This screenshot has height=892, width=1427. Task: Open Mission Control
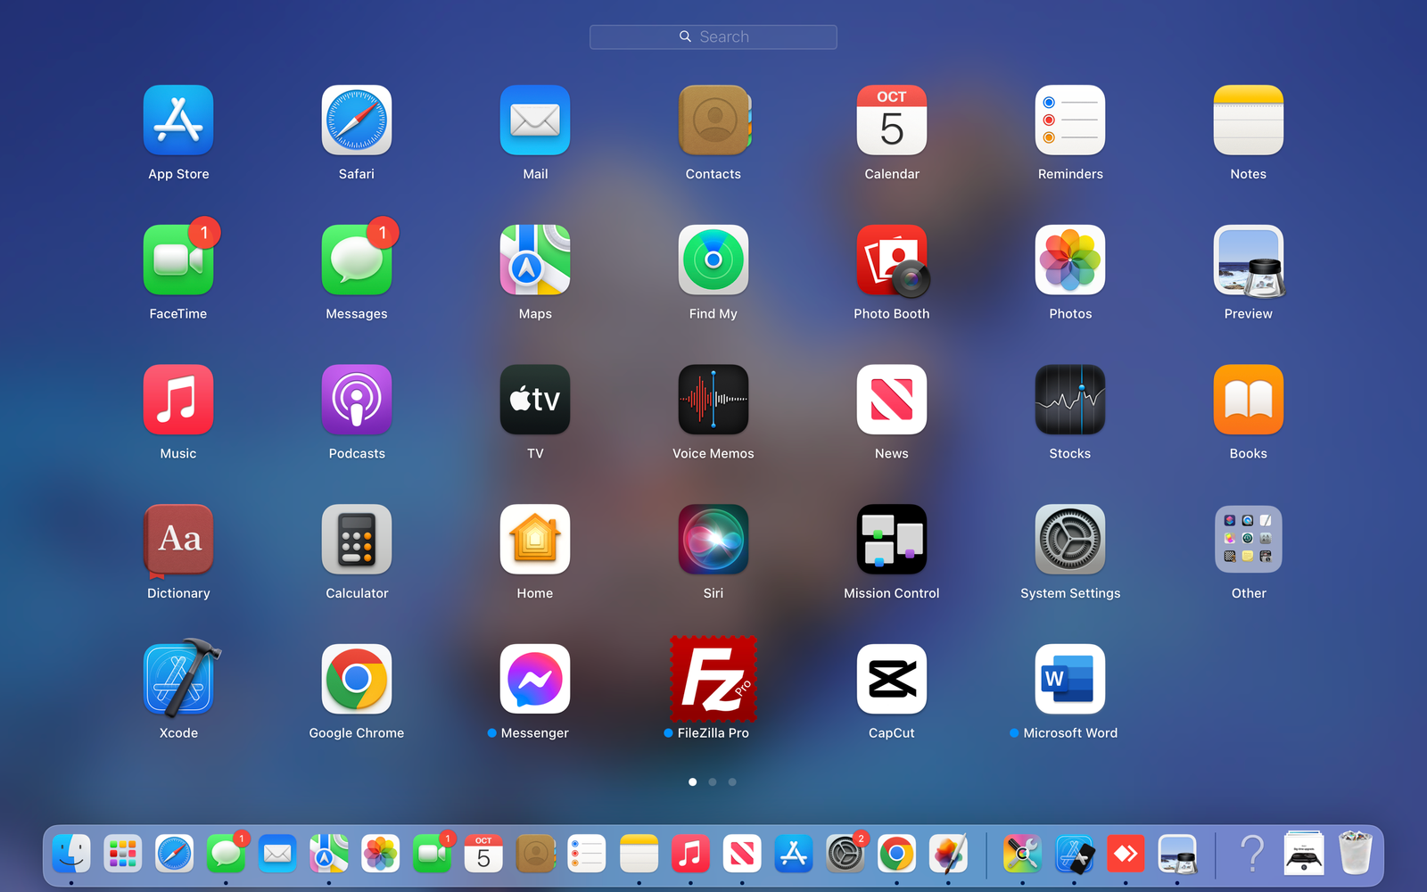click(892, 540)
